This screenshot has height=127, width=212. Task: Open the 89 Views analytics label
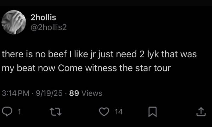tap(86, 93)
